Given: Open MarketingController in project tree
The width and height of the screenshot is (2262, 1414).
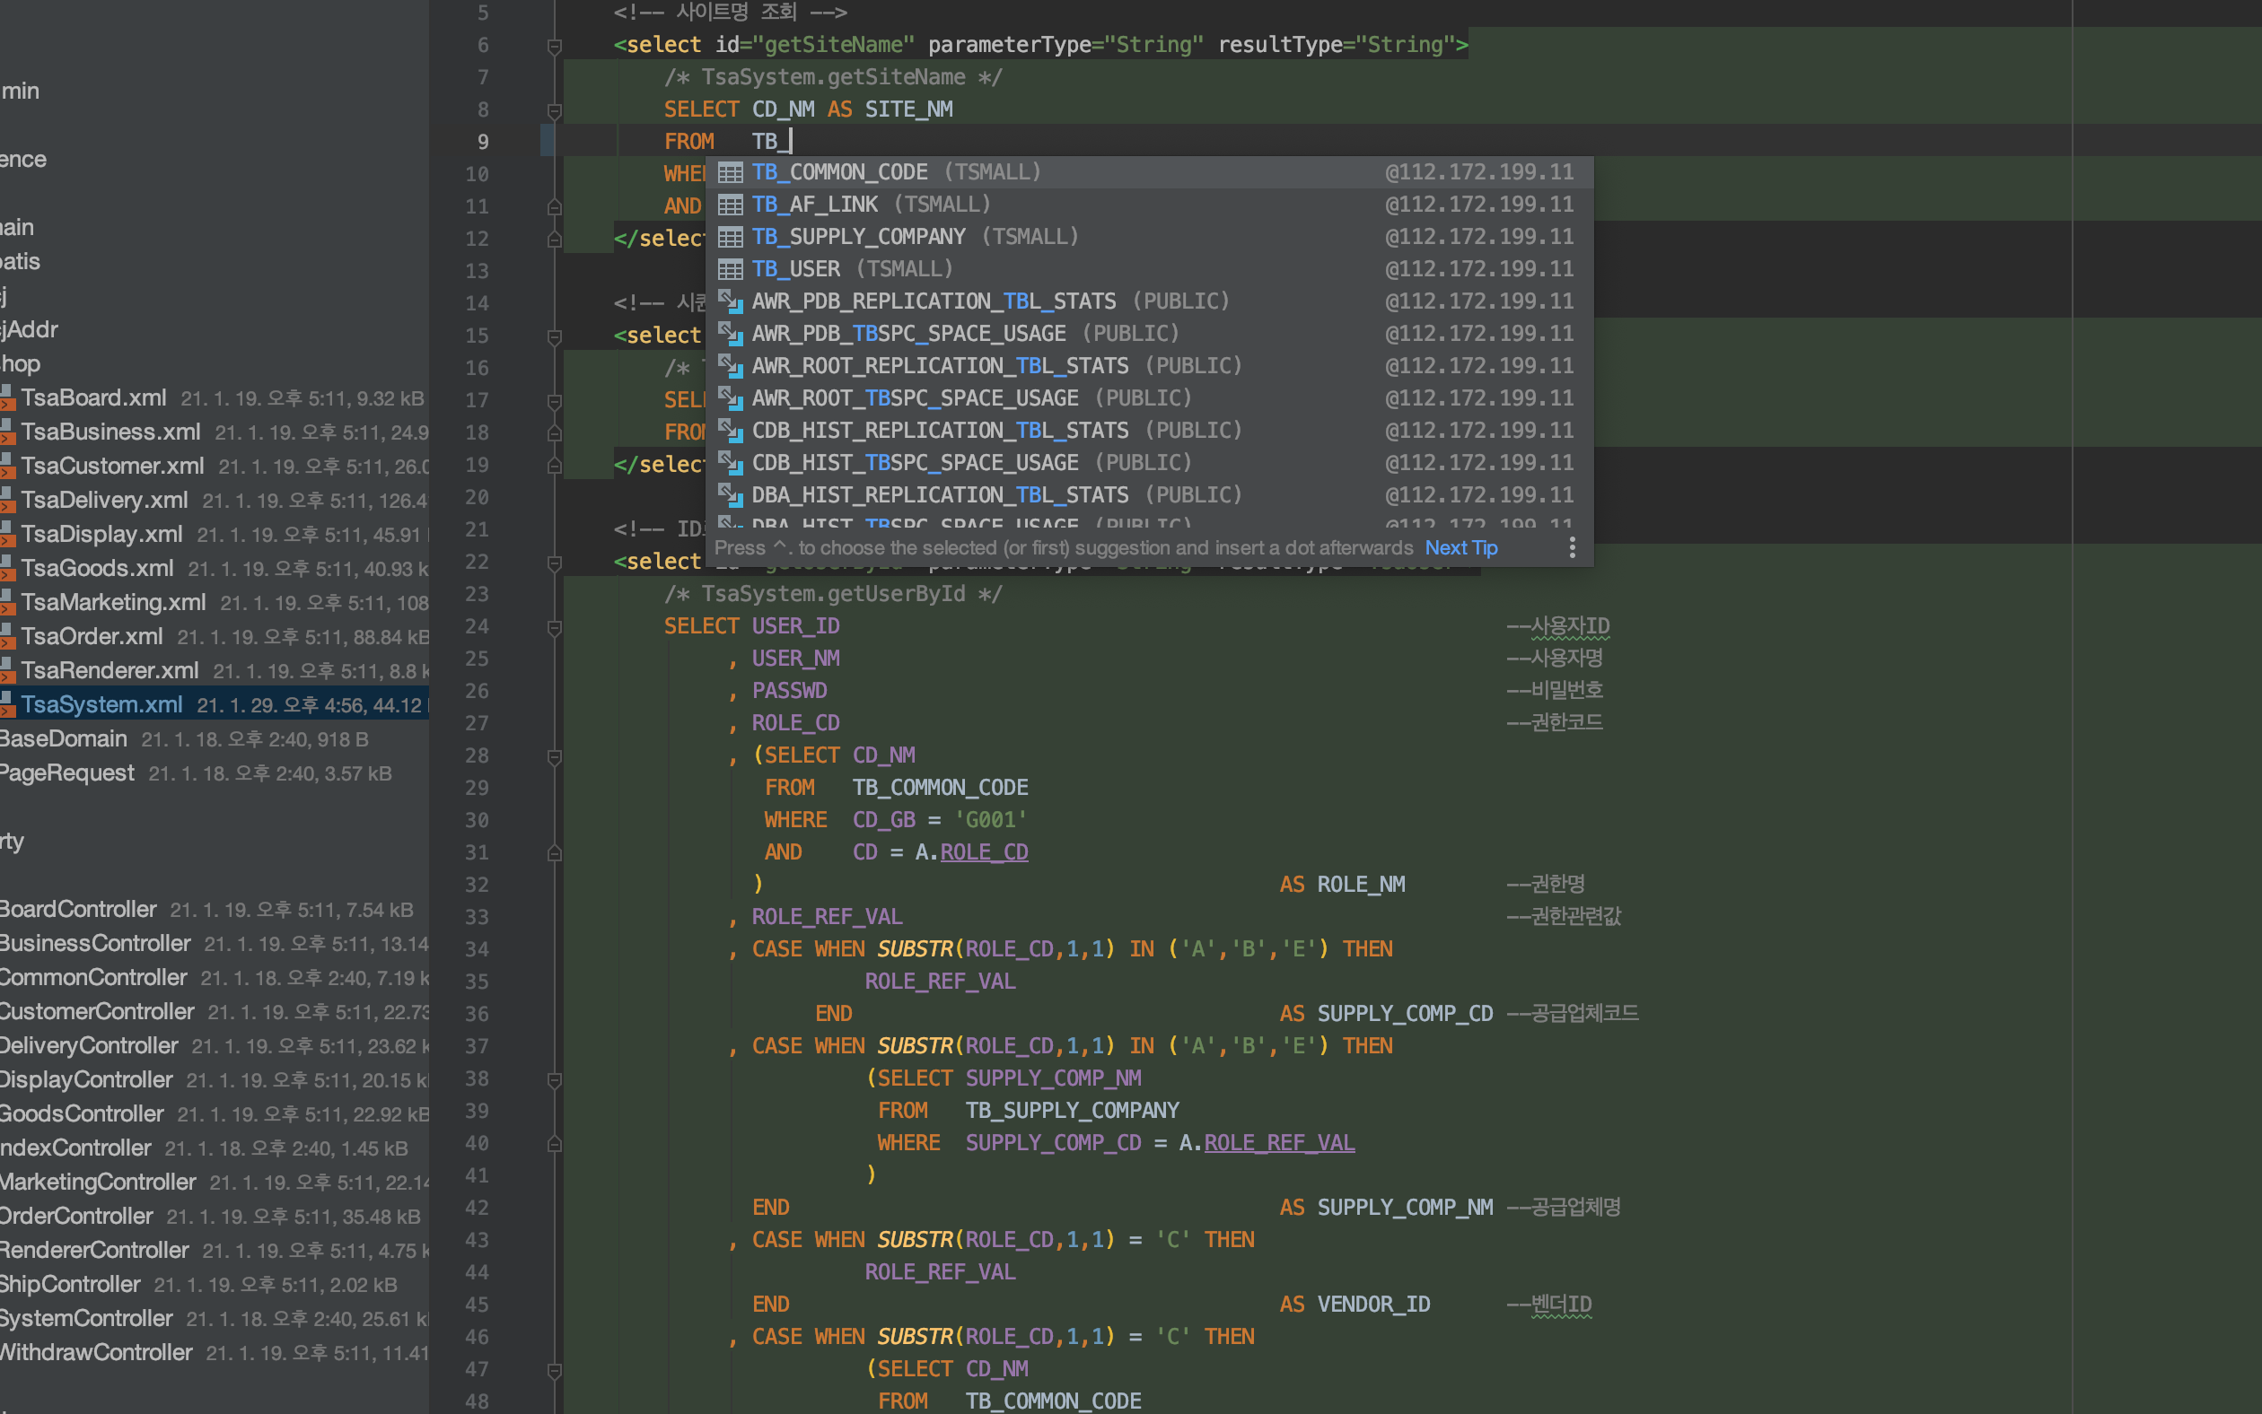Looking at the screenshot, I should pyautogui.click(x=215, y=1183).
